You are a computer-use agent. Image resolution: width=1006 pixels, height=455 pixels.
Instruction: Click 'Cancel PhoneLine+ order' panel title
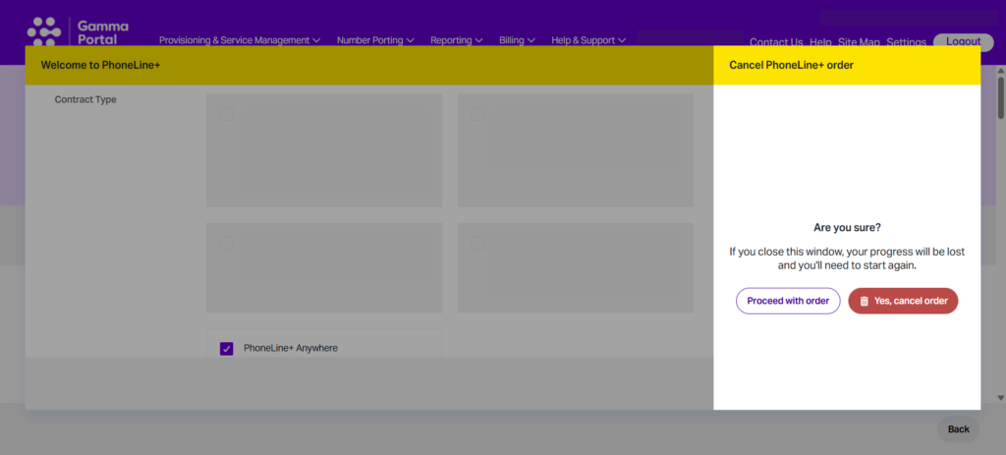coord(791,65)
